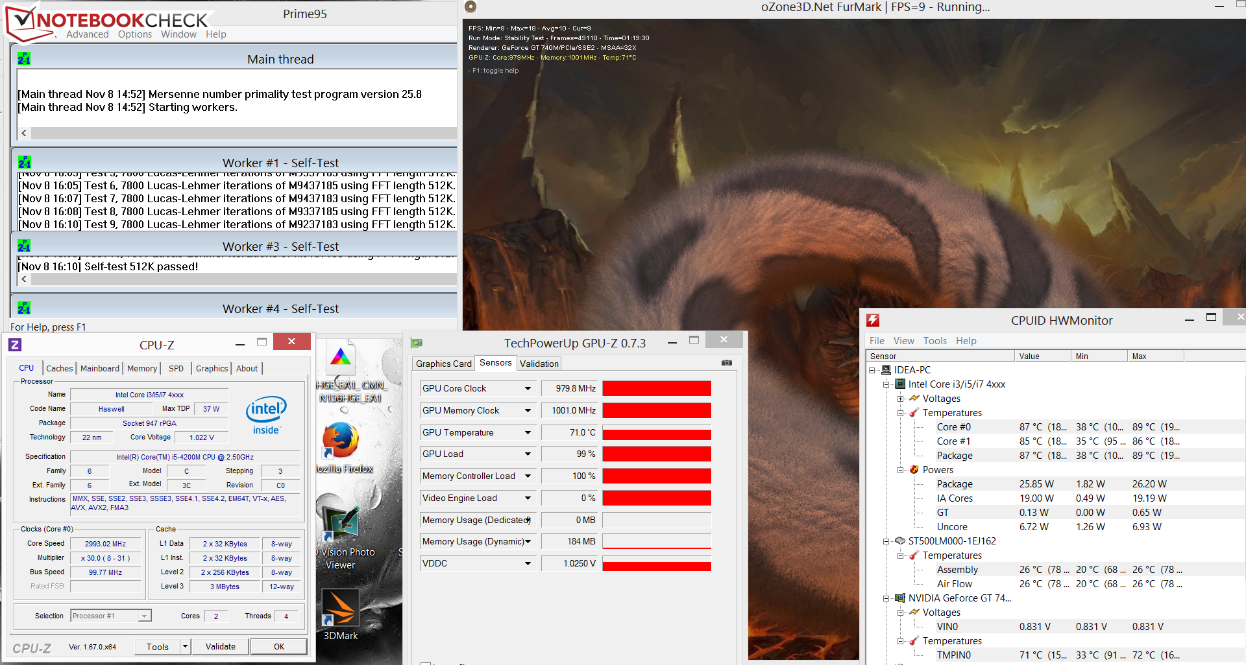
Task: Click the Worker #4 Self-Test window icon
Action: 24,309
